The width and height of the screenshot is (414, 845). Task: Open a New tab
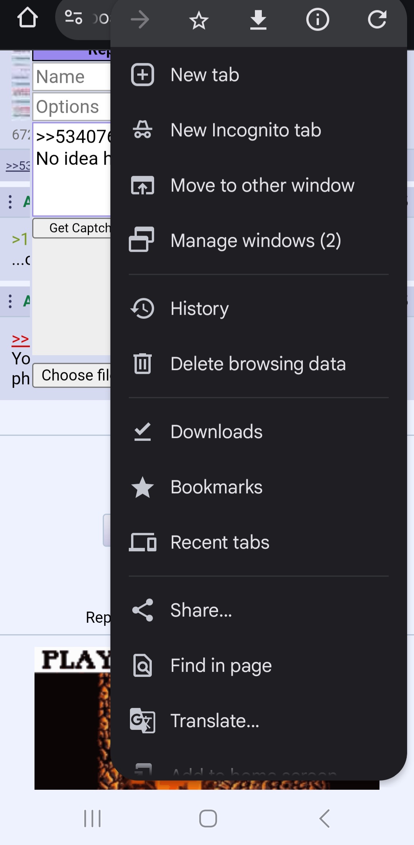(259, 75)
